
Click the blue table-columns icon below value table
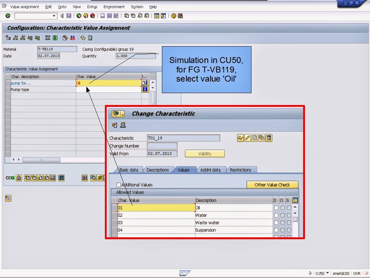tap(61, 178)
